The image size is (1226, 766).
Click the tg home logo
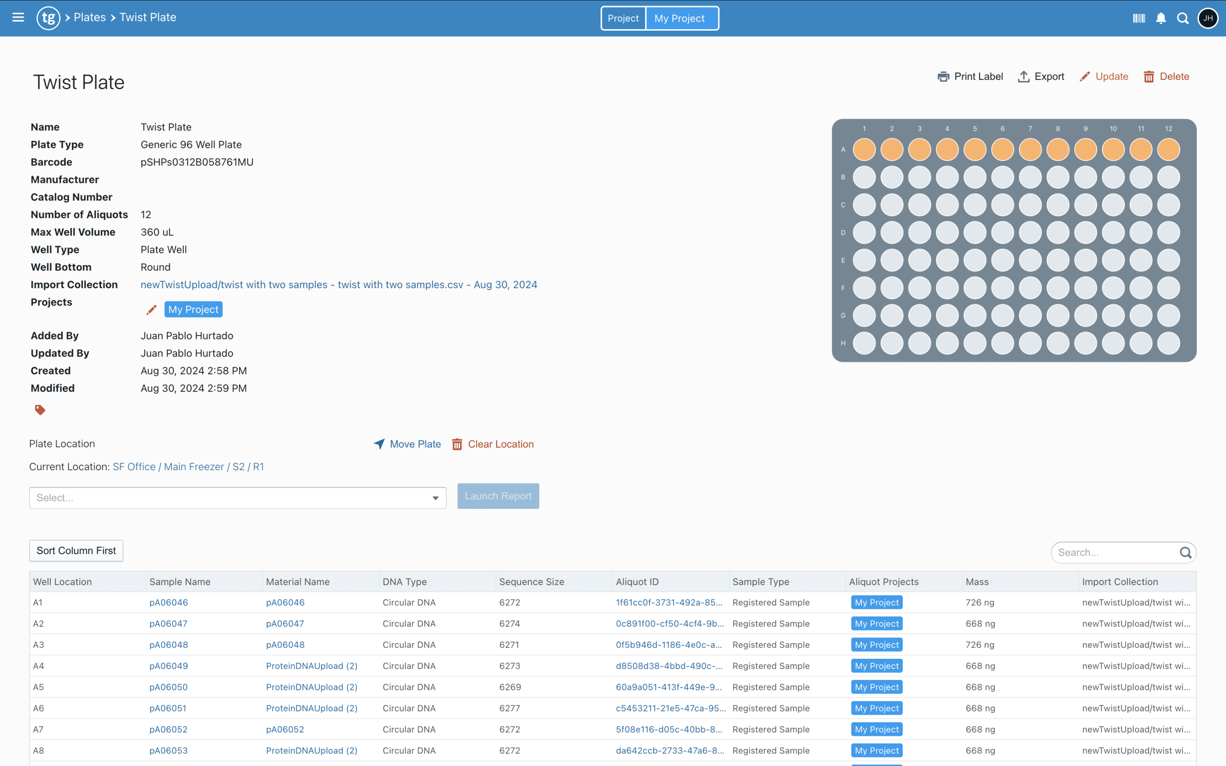[x=48, y=18]
